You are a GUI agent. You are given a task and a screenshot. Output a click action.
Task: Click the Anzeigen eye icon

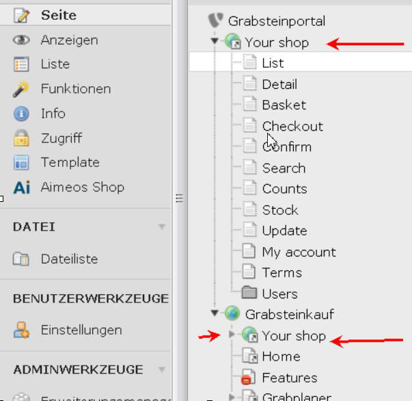tap(22, 40)
